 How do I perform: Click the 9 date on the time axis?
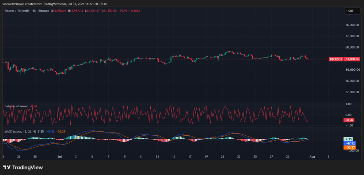click(x=125, y=157)
